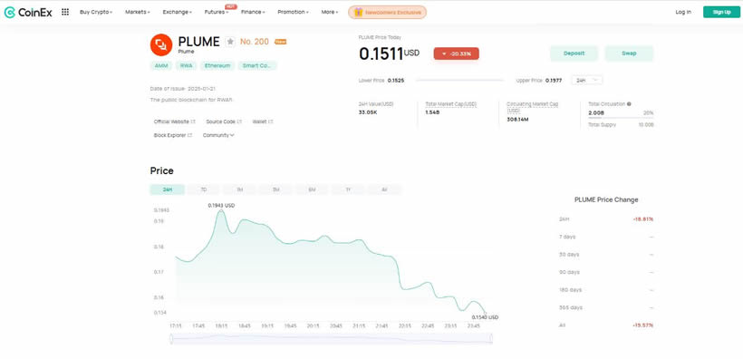
Task: Expand the Futures menu
Action: [x=217, y=13]
